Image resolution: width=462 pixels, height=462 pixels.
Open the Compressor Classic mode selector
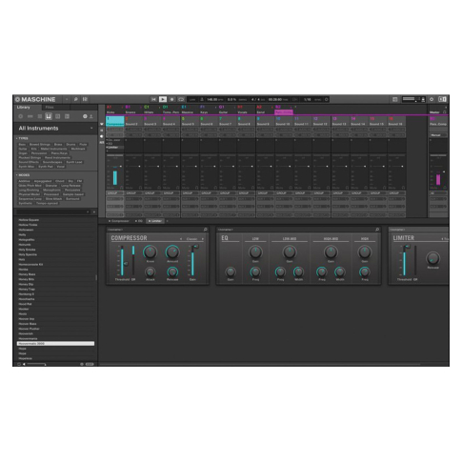[x=191, y=239]
